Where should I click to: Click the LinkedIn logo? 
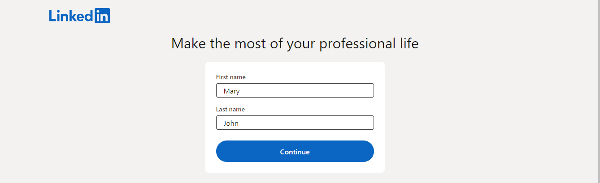(x=80, y=16)
